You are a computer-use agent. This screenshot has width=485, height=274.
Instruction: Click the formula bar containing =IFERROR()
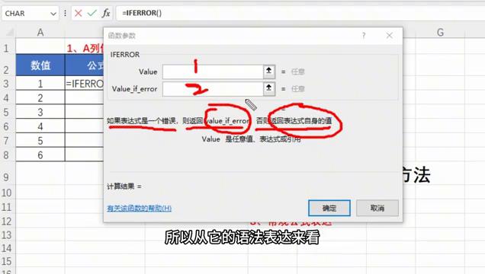point(300,13)
